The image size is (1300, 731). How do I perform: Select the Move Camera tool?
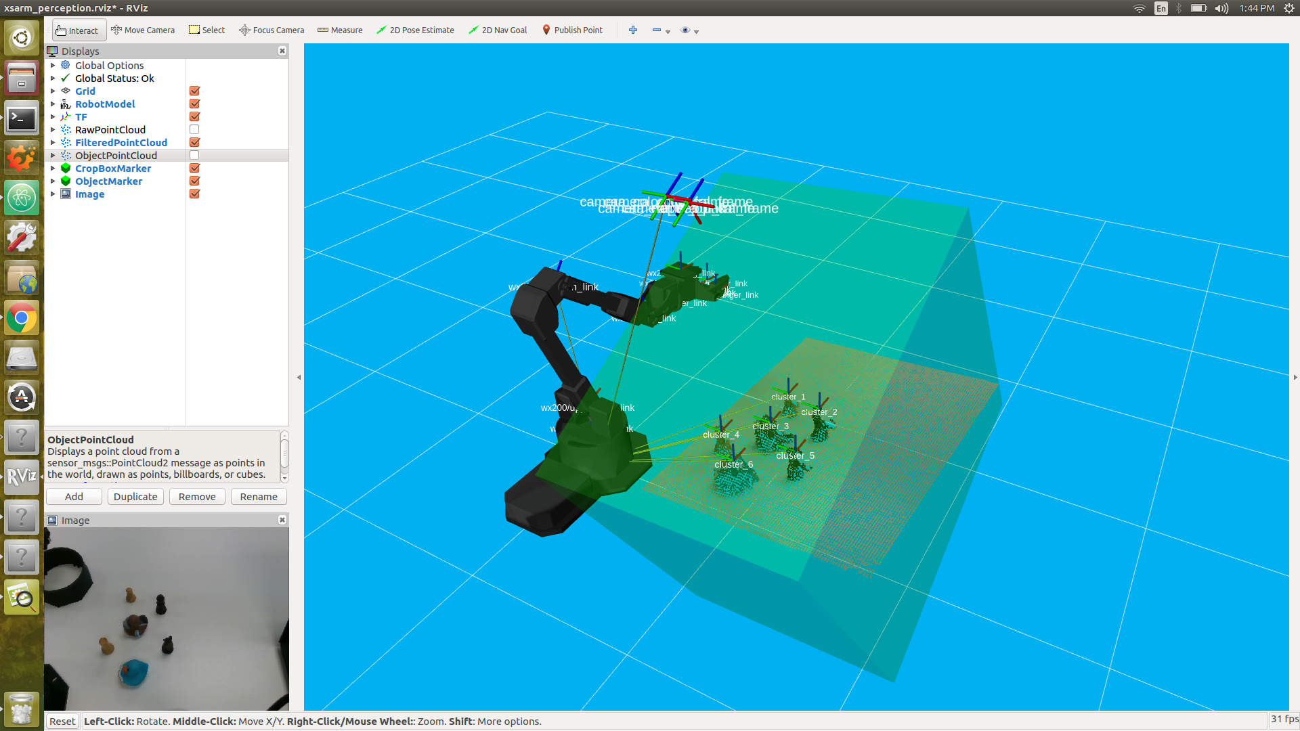(x=143, y=30)
